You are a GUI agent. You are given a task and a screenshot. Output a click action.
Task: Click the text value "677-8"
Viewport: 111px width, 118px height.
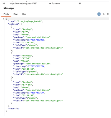[x=26, y=58]
